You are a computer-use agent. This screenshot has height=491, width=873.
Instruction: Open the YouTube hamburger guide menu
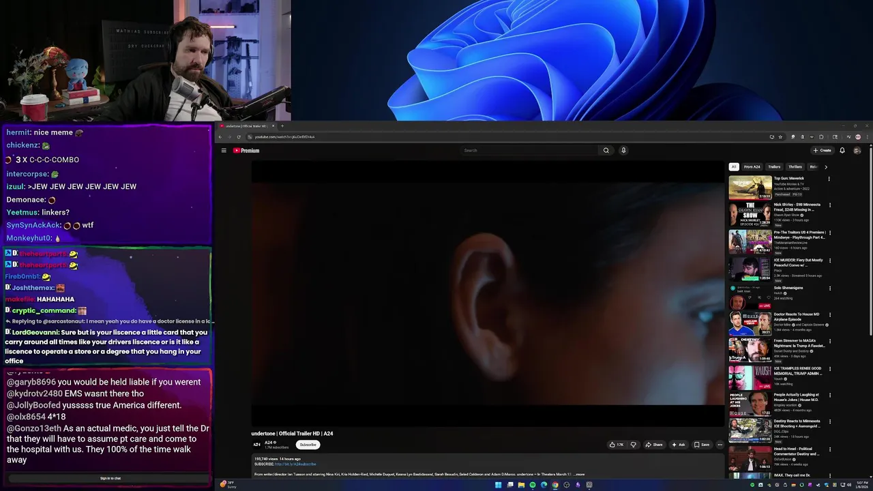[223, 151]
